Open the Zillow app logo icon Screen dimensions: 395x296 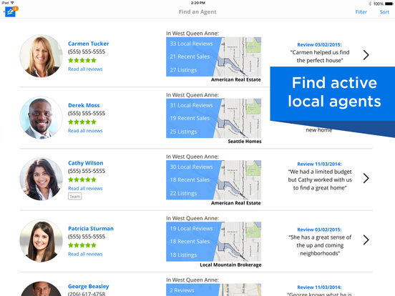(10, 12)
